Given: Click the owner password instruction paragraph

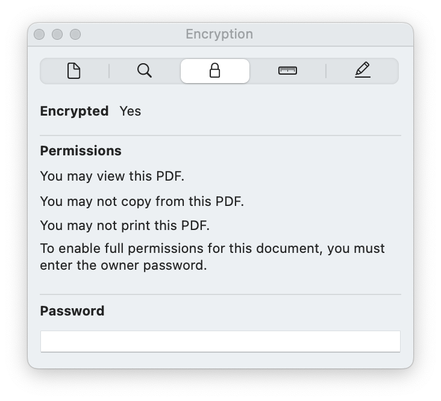Looking at the screenshot, I should tap(212, 257).
